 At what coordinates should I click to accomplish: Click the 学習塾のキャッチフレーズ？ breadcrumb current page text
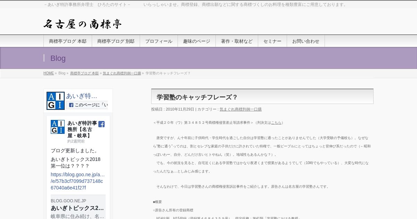[x=168, y=73]
